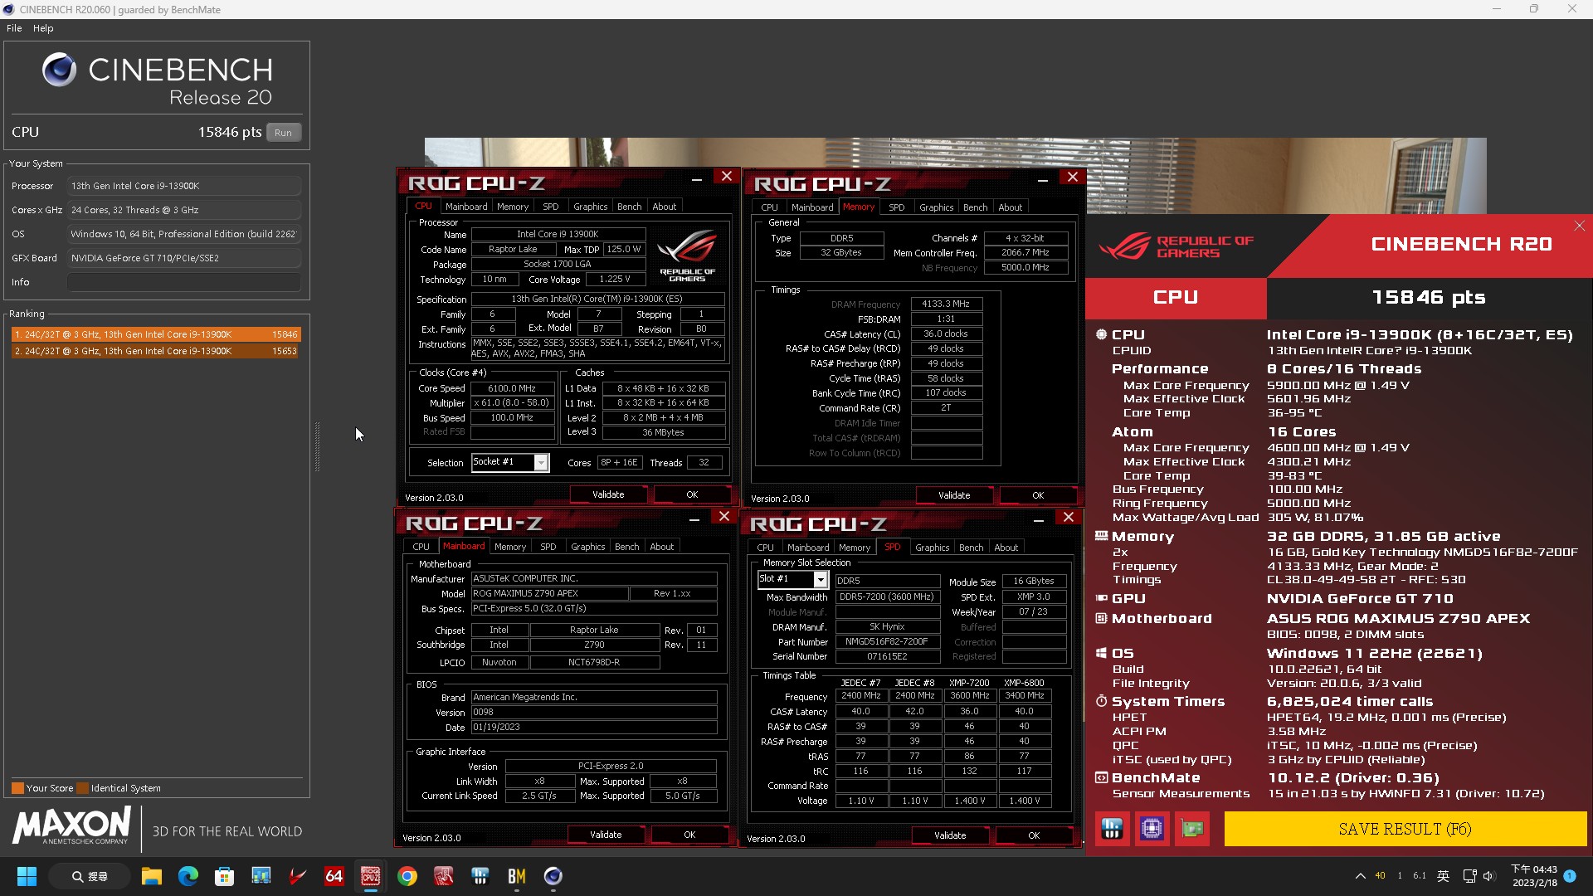Click Validate in SPD CPU-Z window
The image size is (1593, 896).
coord(950,835)
